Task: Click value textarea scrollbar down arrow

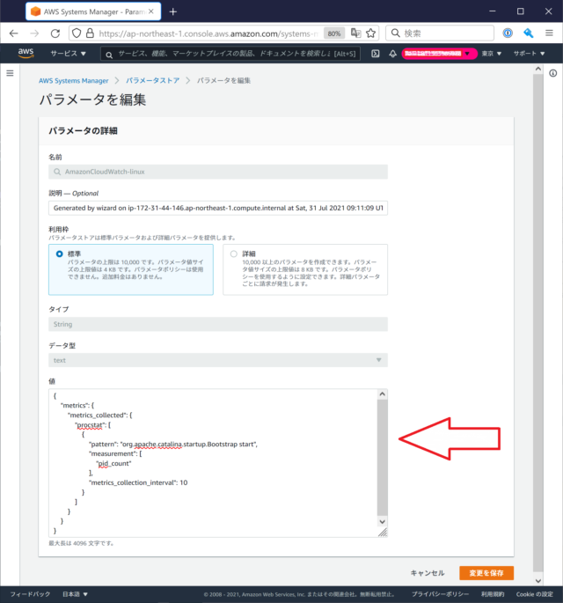Action: 382,522
